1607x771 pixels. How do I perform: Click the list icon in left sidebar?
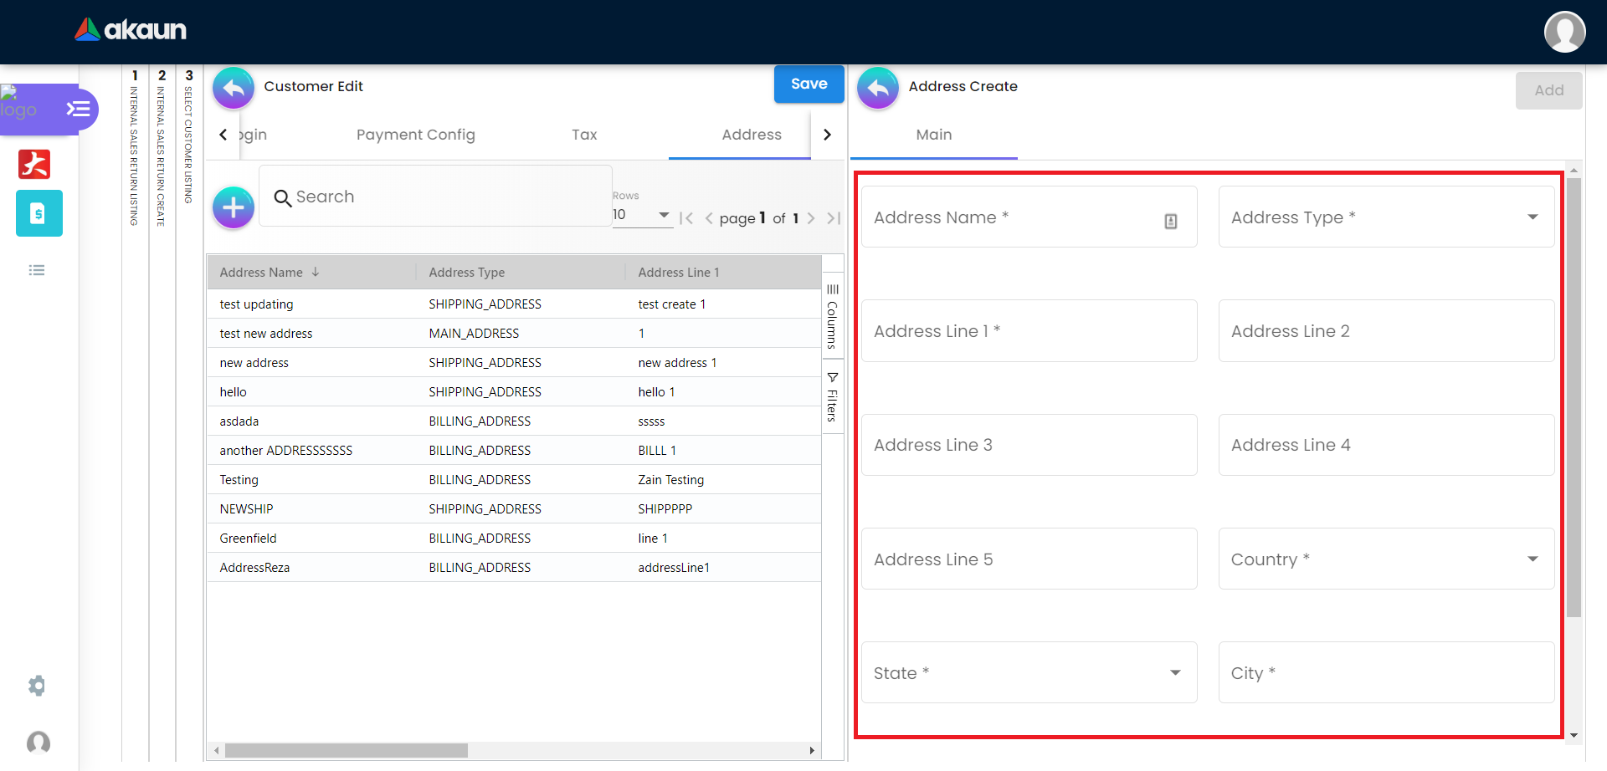37,270
